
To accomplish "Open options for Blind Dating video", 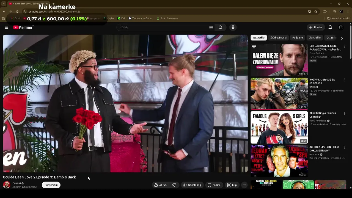I will pyautogui.click(x=345, y=114).
